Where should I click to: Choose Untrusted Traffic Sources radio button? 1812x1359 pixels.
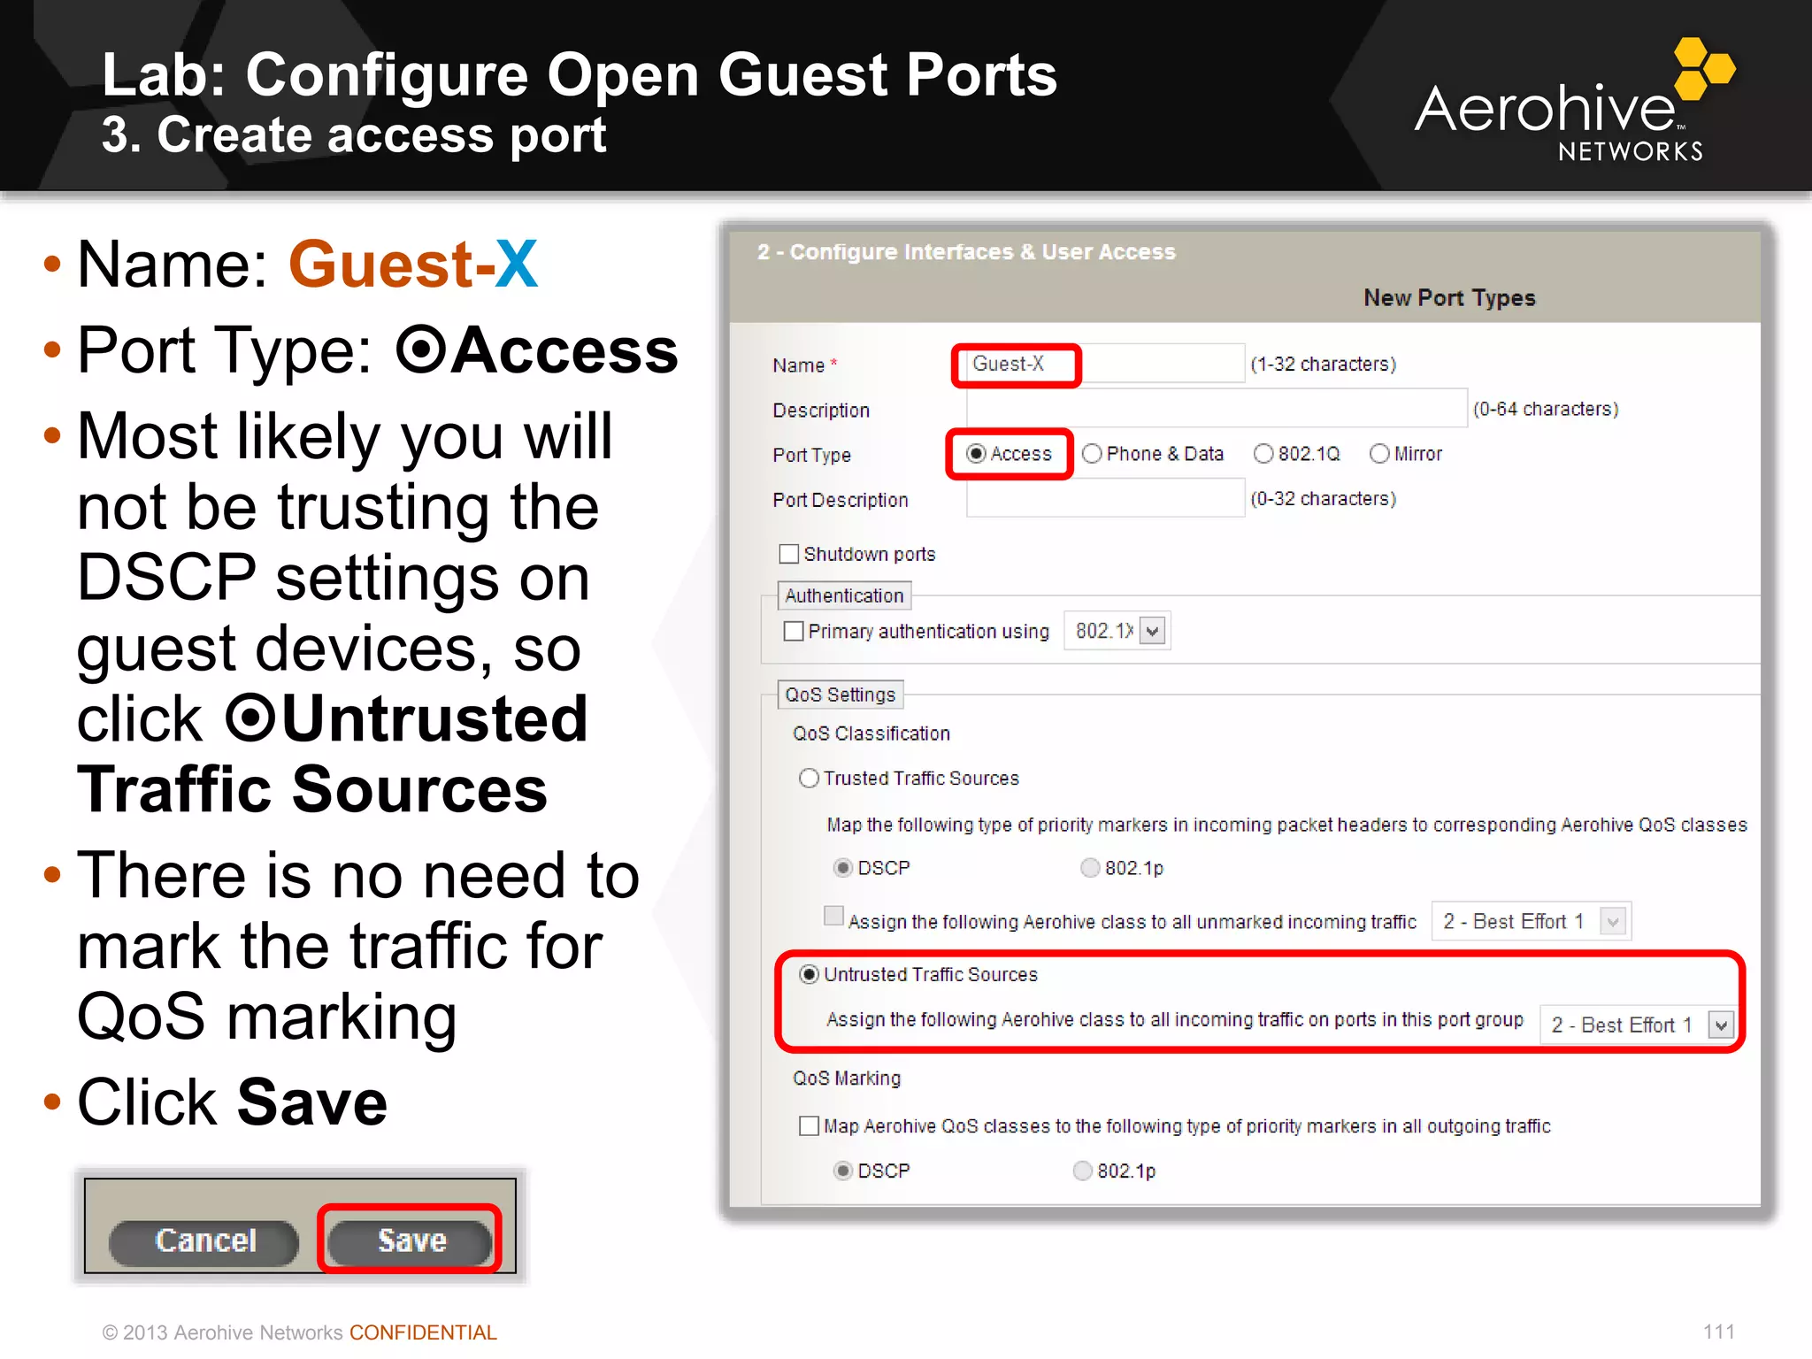(809, 975)
